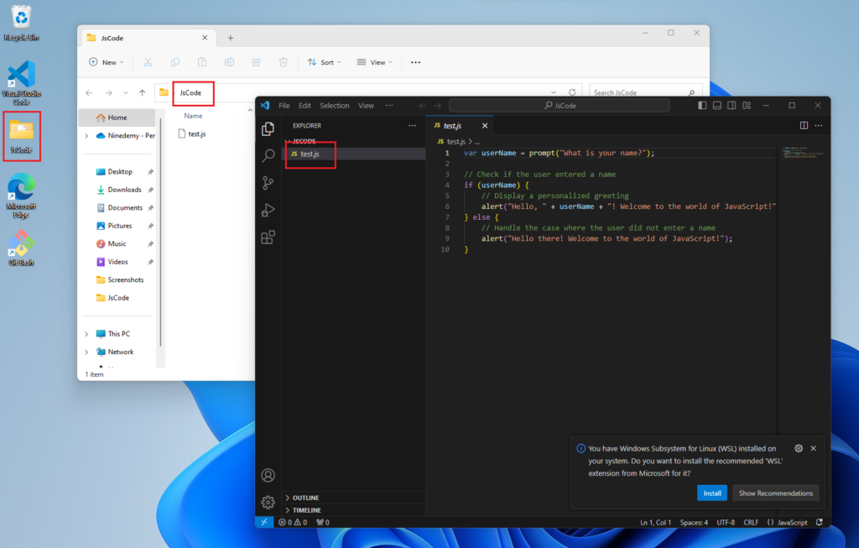Click the Share icon in File Explorer toolbar
Screen dimensions: 859x548
[257, 62]
